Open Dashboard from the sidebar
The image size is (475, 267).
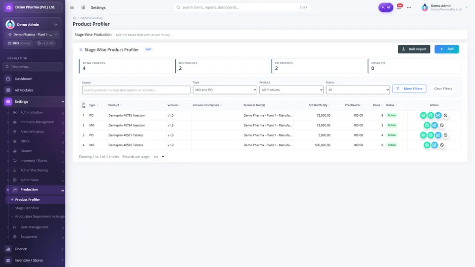tap(33, 79)
